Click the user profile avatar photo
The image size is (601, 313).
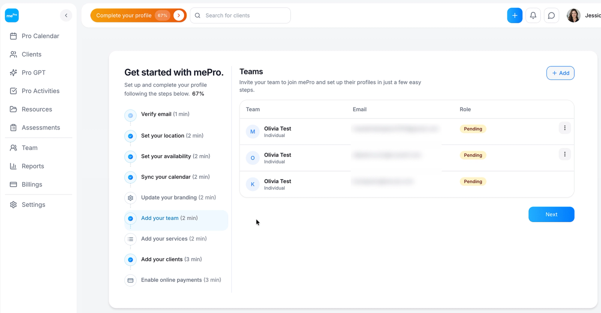click(574, 15)
